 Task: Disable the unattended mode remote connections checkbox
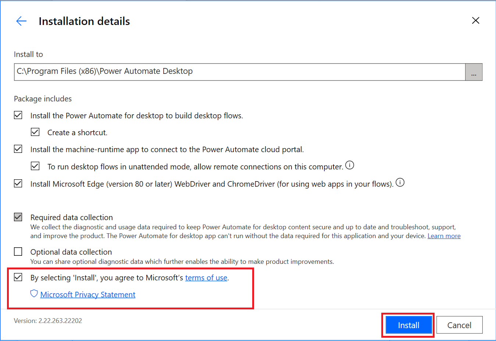pos(35,166)
